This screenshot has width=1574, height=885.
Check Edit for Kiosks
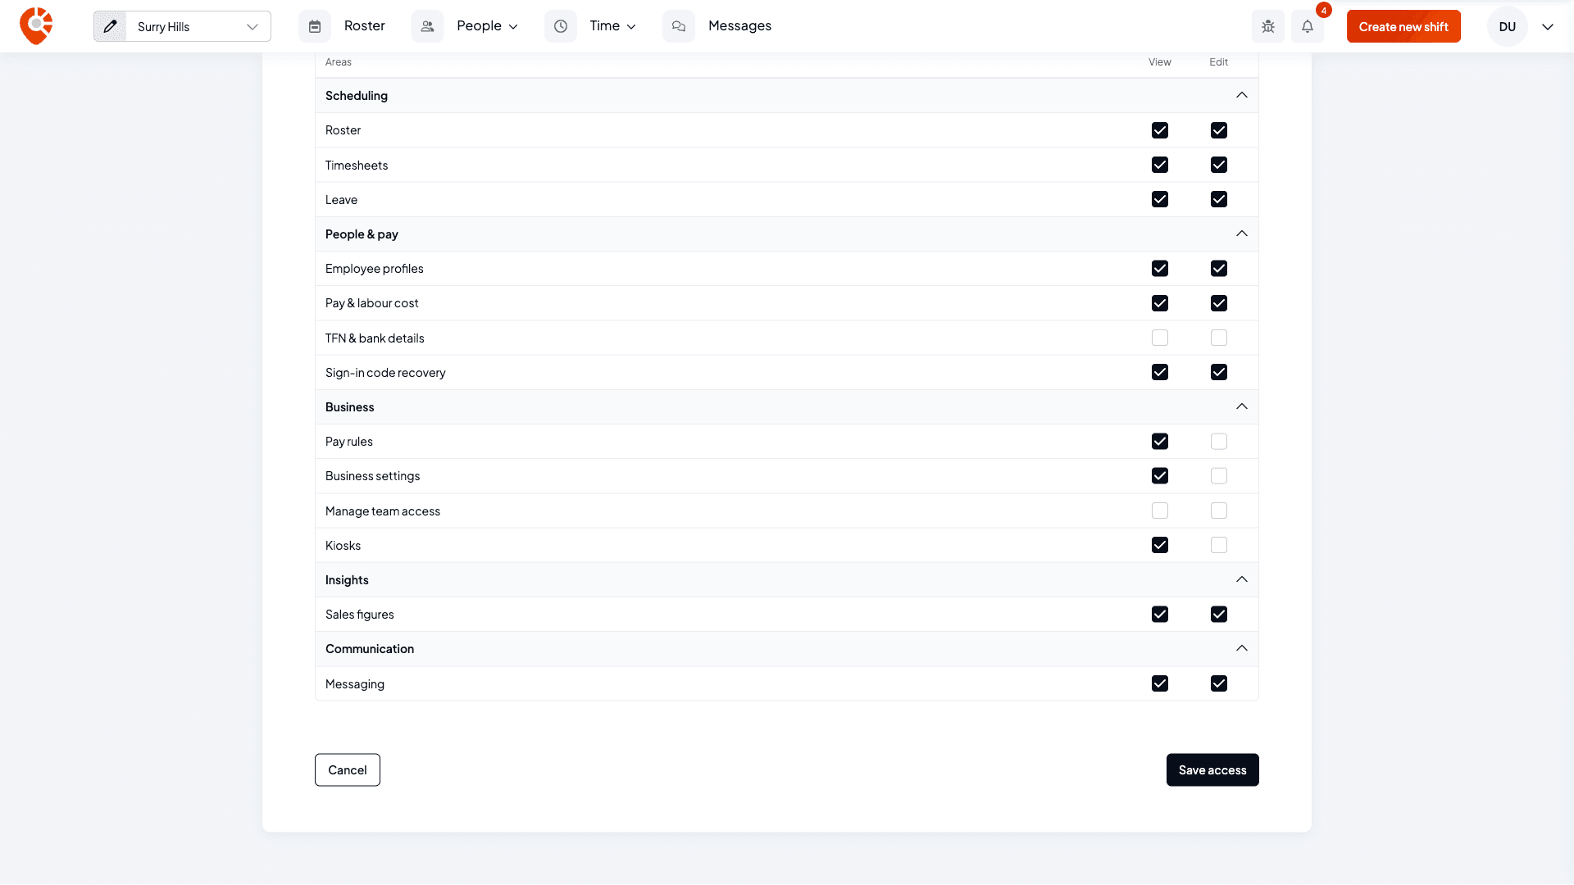point(1219,545)
